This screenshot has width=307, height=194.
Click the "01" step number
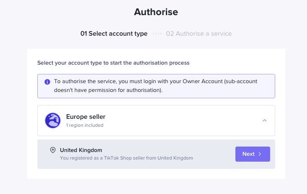point(84,34)
